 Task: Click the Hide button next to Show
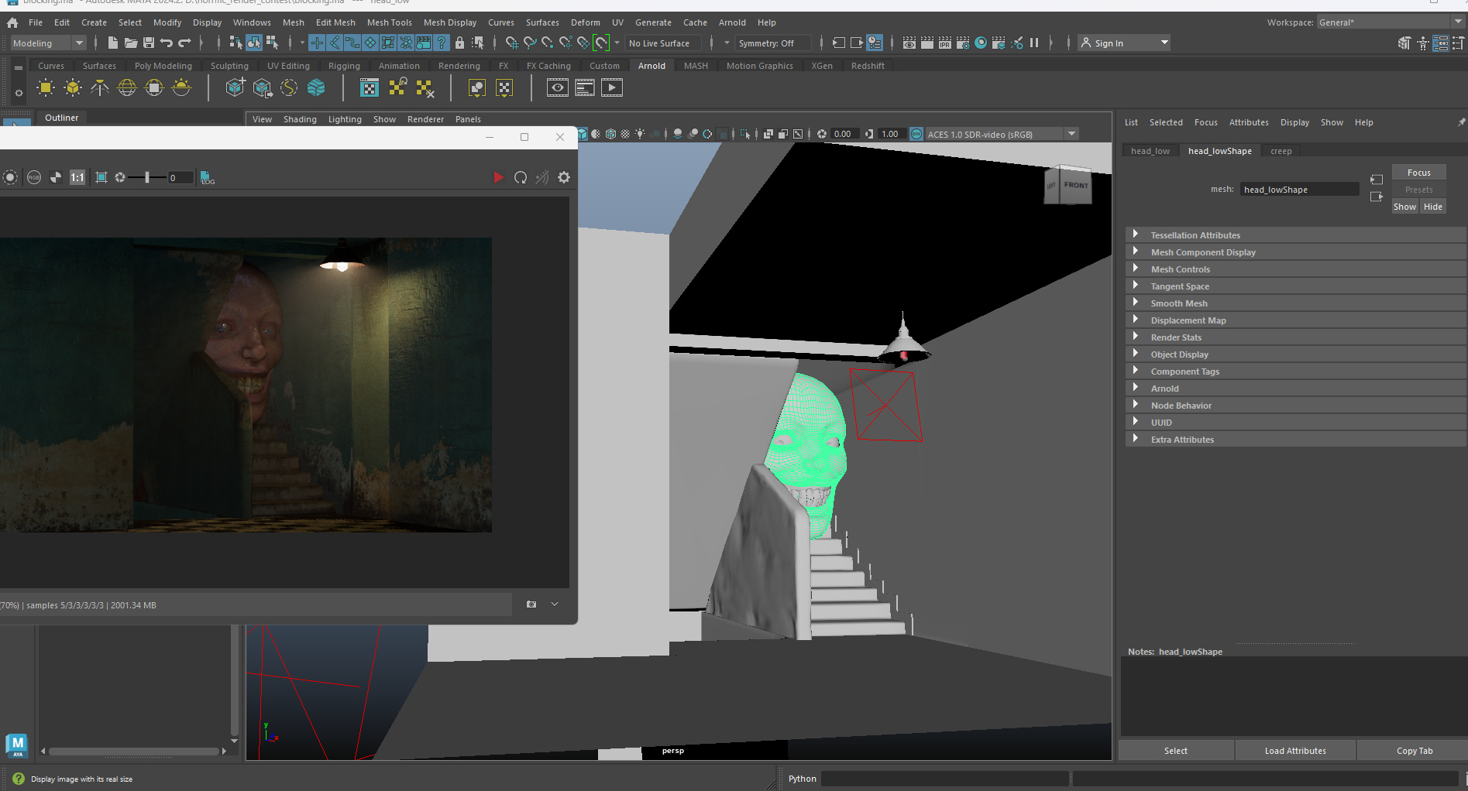tap(1432, 207)
